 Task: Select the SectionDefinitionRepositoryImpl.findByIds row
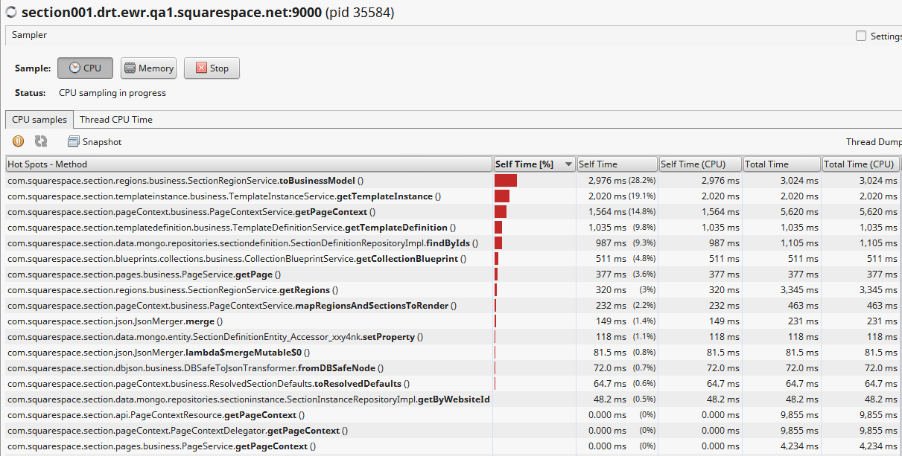(453, 243)
